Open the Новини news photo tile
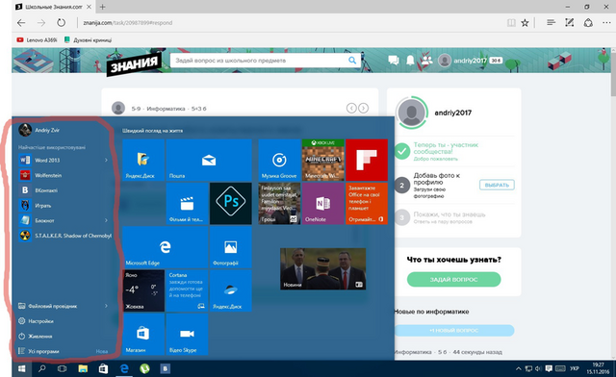The image size is (616, 377). [323, 269]
